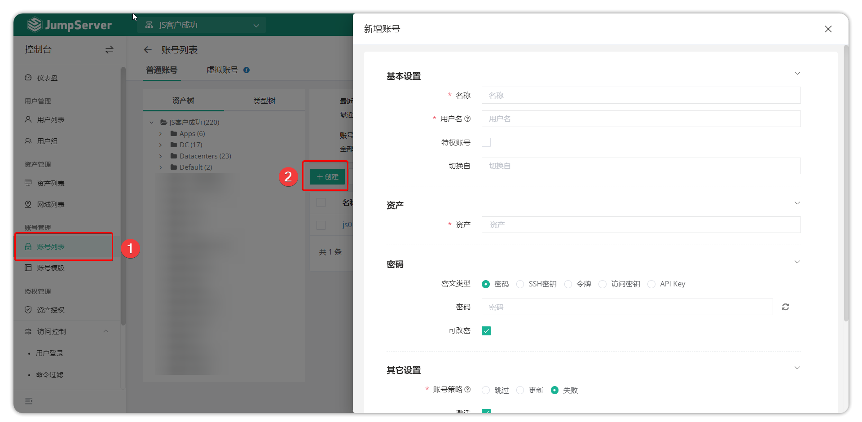Check the 特权账号 checkbox
Image resolution: width=862 pixels, height=422 pixels.
point(486,142)
